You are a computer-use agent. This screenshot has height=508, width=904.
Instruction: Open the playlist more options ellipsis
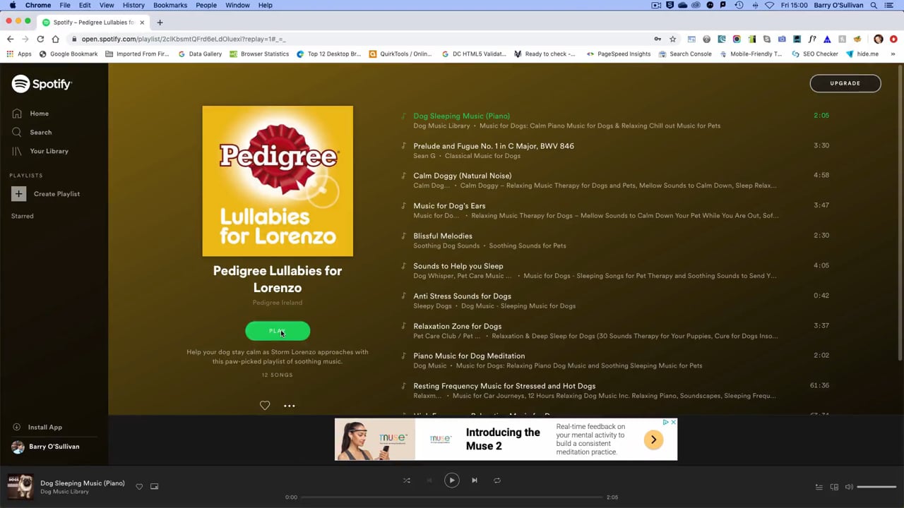pyautogui.click(x=289, y=406)
